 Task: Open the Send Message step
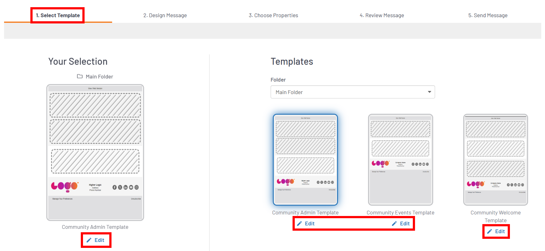pos(488,15)
